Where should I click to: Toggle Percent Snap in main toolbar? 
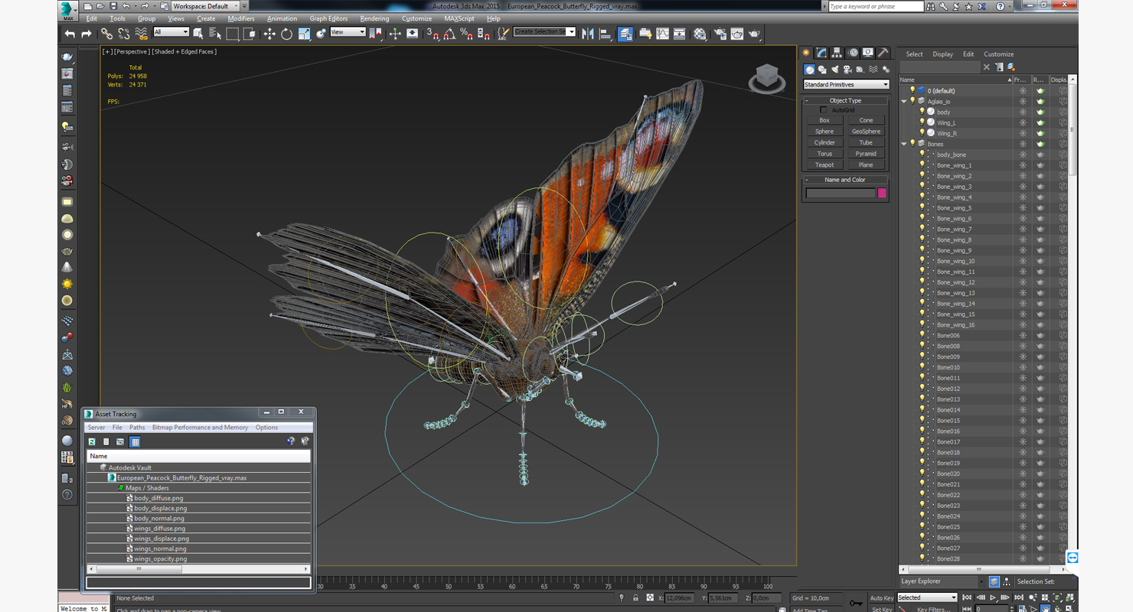(x=466, y=34)
